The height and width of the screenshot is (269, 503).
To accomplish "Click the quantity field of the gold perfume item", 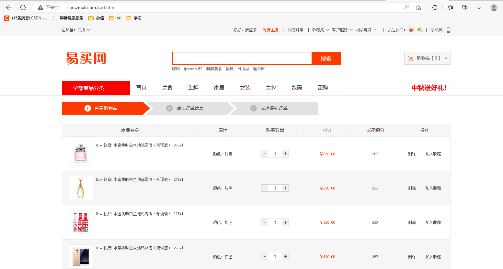I will 275,188.
